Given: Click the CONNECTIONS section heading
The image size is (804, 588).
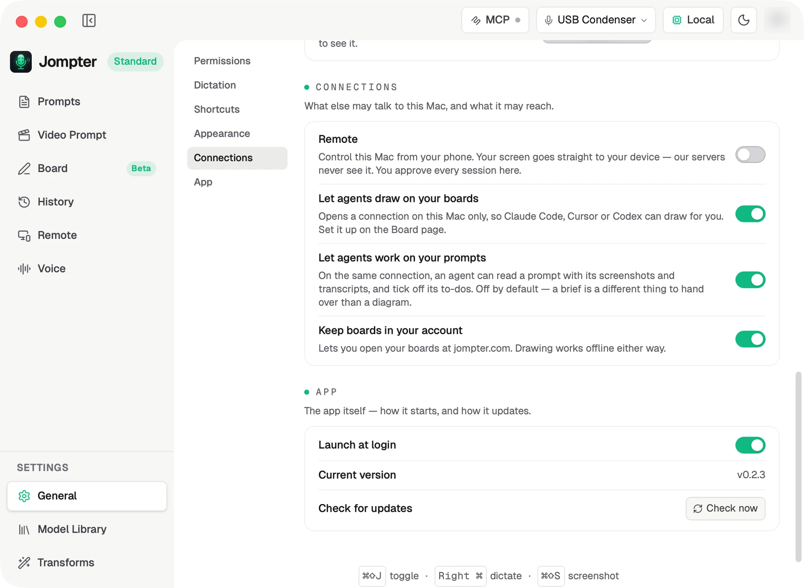Looking at the screenshot, I should [x=356, y=87].
